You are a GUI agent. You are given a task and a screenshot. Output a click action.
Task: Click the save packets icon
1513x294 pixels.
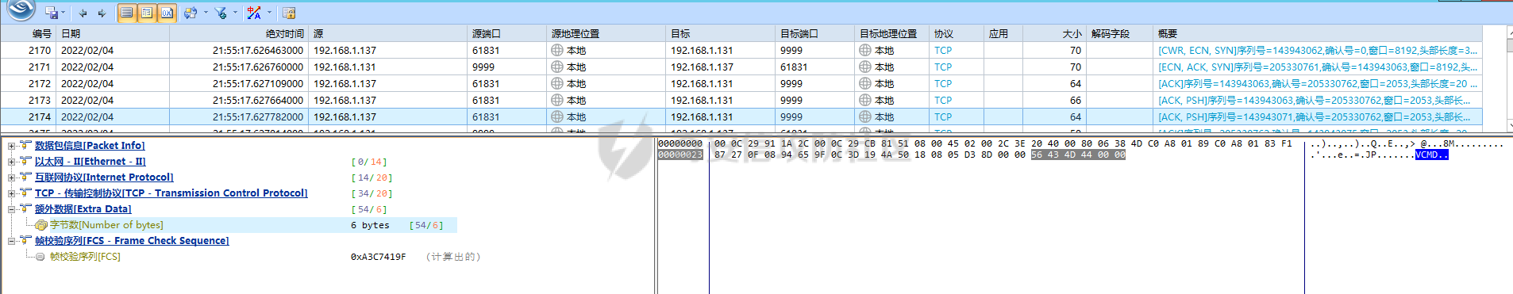52,13
